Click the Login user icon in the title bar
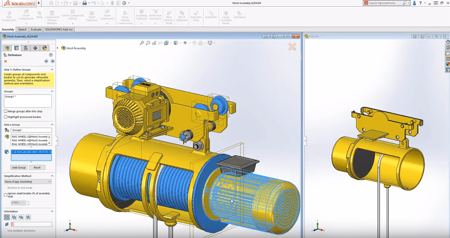The image size is (450, 238). coord(414,3)
